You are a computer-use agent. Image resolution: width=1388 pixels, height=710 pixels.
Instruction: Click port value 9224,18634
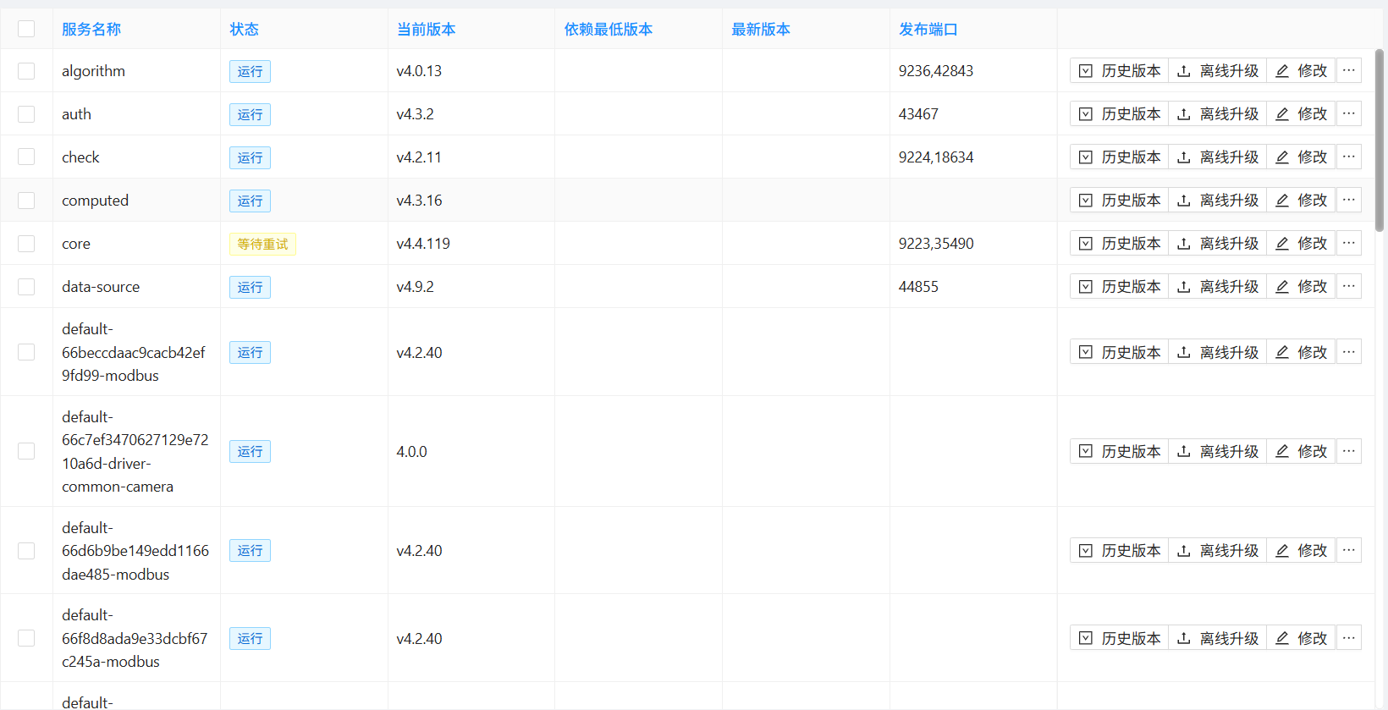936,157
